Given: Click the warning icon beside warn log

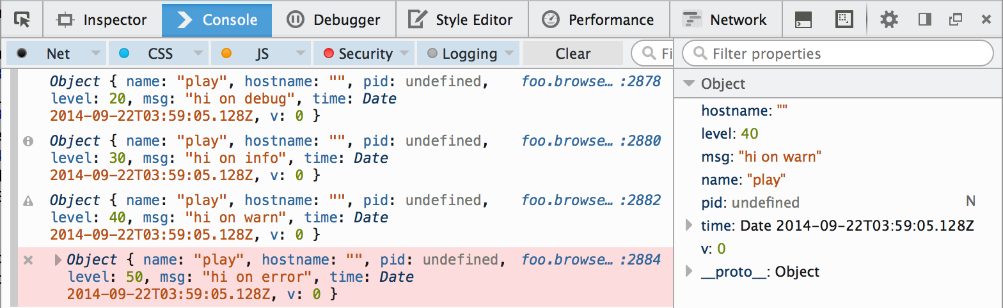Looking at the screenshot, I should pos(28,201).
